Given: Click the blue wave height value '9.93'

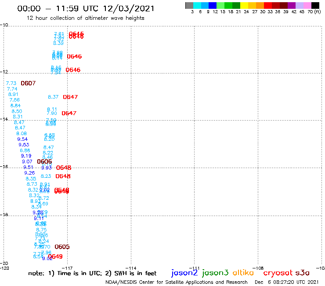Looking at the screenshot, I should pyautogui.click(x=47, y=168).
